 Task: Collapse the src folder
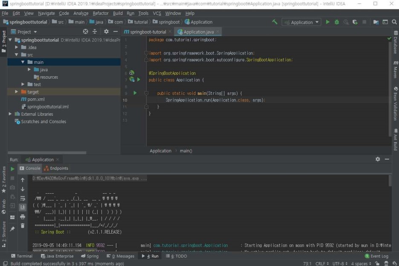tap(17, 54)
